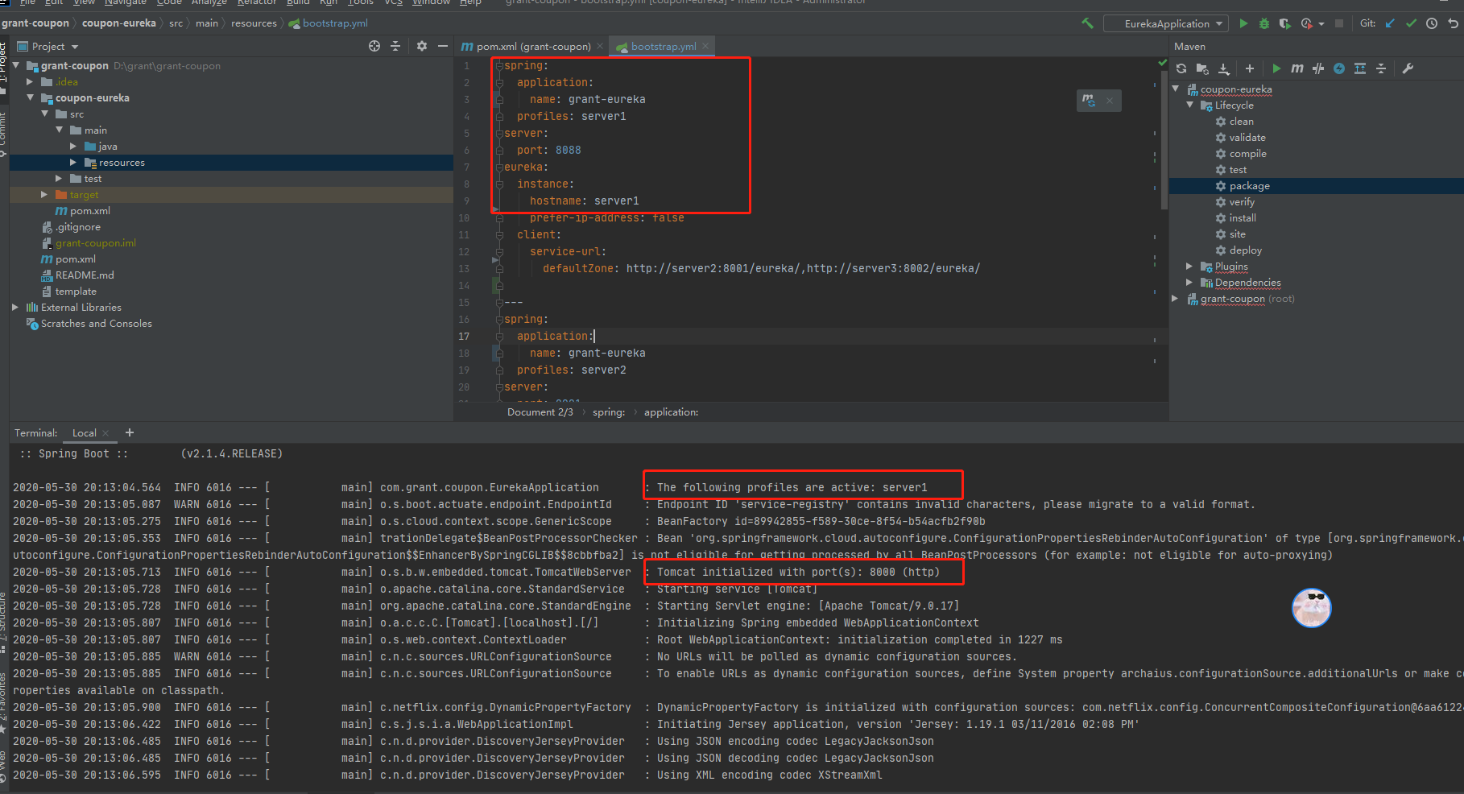Expand the Plugins node in Maven
Viewport: 1464px width, 794px height.
pyautogui.click(x=1190, y=266)
